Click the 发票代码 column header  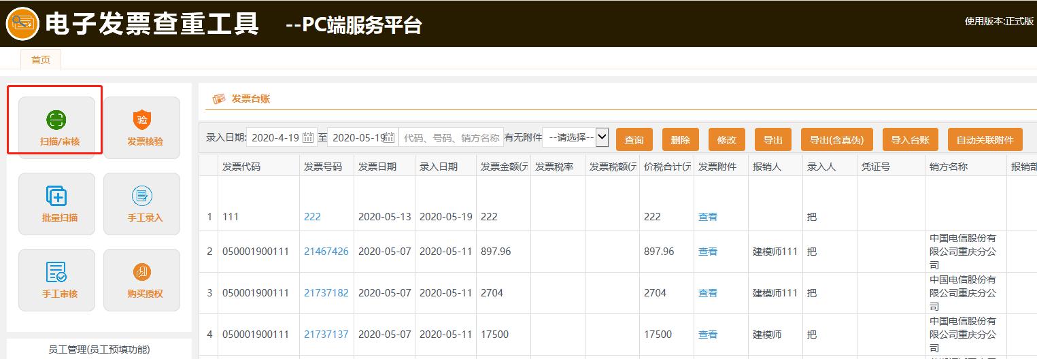258,166
